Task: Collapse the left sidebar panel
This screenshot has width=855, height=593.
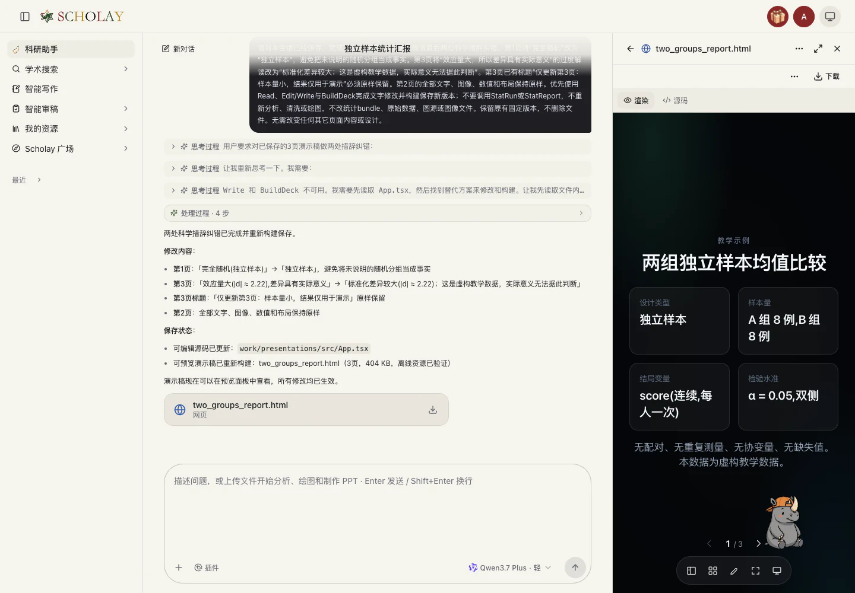Action: point(25,17)
